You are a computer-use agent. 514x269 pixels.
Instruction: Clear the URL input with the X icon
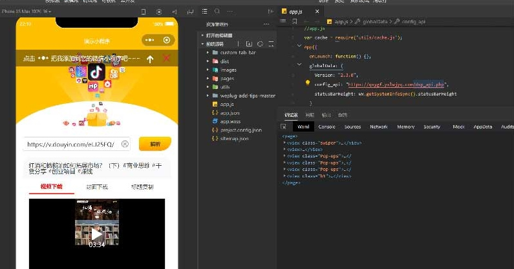[125, 144]
